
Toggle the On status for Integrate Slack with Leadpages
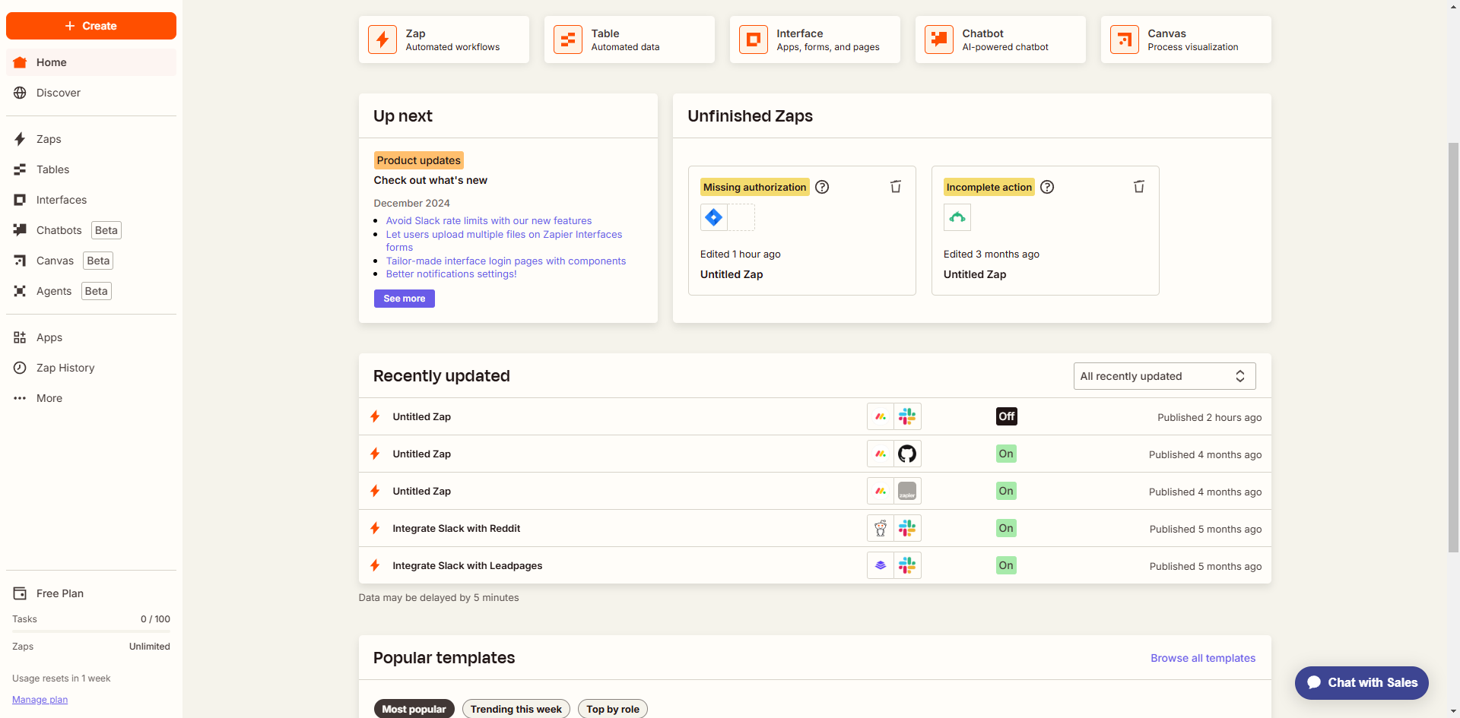pos(1006,565)
